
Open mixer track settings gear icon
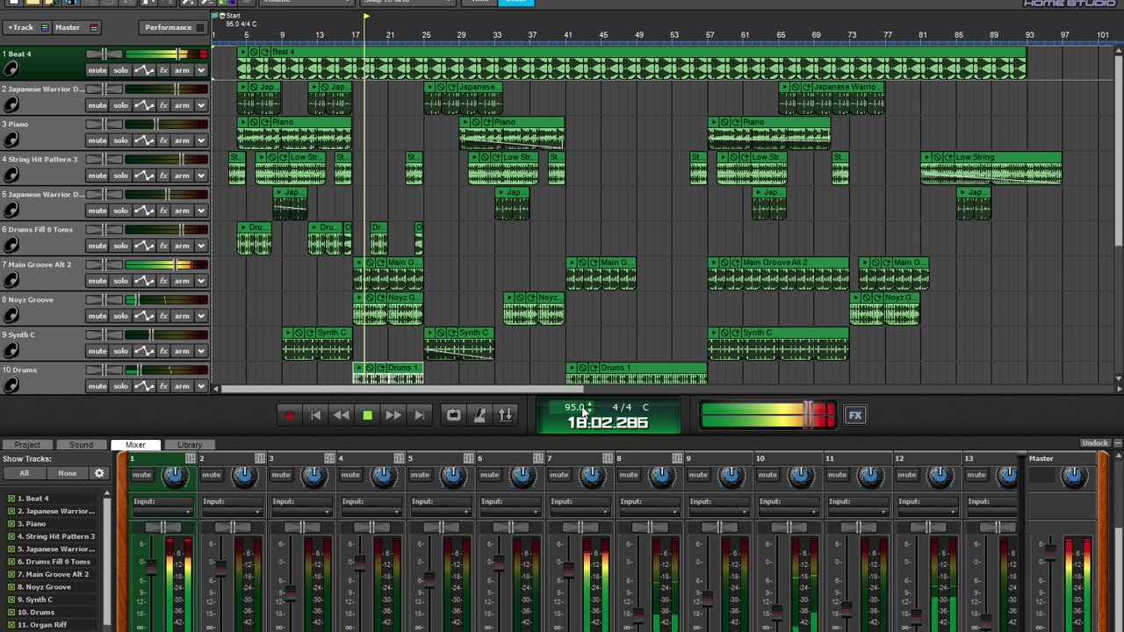tap(99, 473)
